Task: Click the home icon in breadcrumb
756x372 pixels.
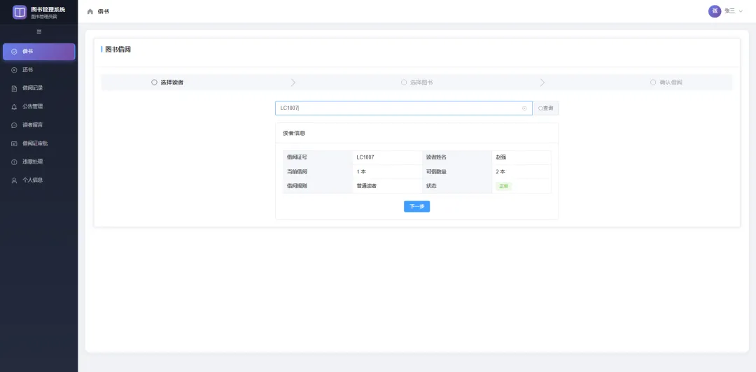Action: [x=90, y=12]
